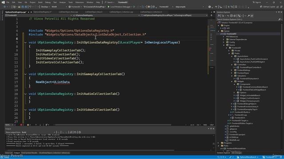284x159 pixels.
Task: Open the File menu
Action: [8, 2]
